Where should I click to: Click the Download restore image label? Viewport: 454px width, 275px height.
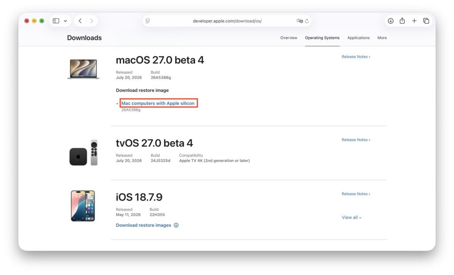click(x=142, y=90)
